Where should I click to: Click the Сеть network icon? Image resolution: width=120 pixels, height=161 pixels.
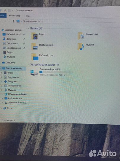pyautogui.click(x=5, y=108)
